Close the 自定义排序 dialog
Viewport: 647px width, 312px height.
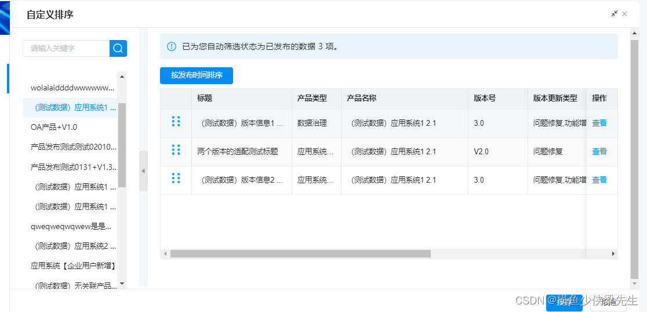point(625,13)
